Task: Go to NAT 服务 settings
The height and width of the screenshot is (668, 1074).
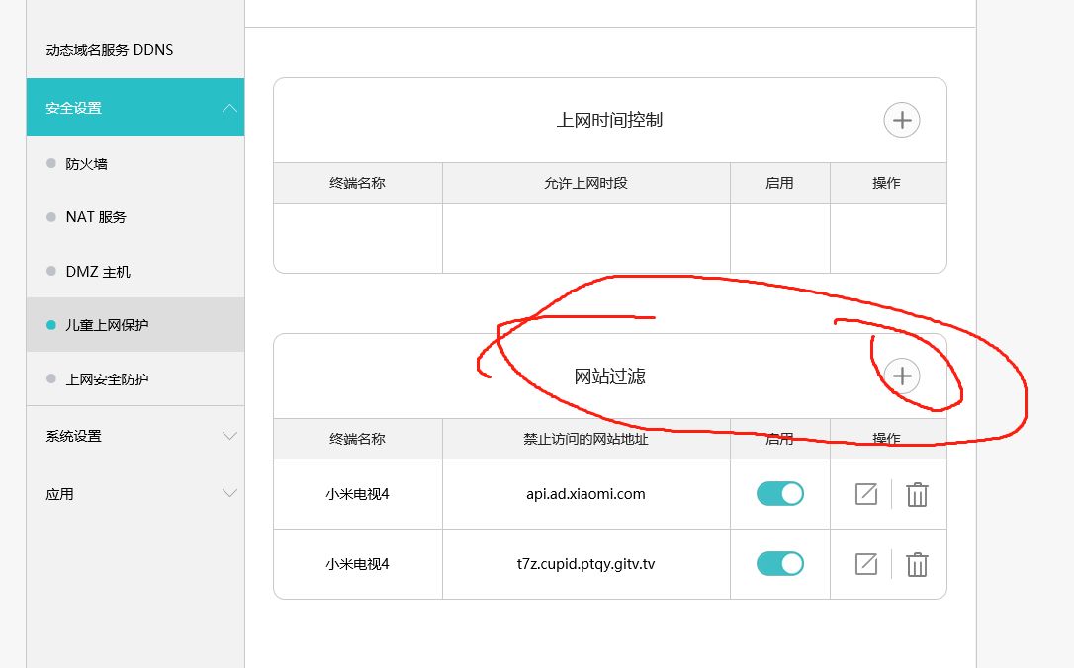Action: click(x=96, y=217)
